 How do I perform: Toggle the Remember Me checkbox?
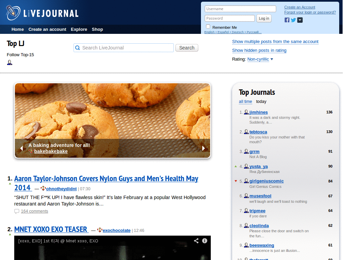pos(208,26)
